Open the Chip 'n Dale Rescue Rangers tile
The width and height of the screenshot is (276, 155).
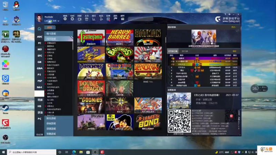pyautogui.click(x=119, y=71)
